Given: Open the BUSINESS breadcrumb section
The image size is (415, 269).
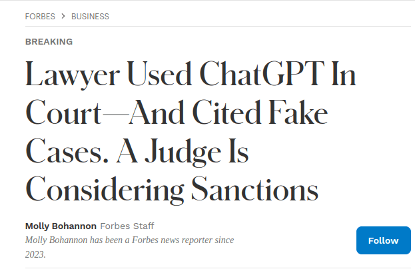Looking at the screenshot, I should tap(90, 16).
